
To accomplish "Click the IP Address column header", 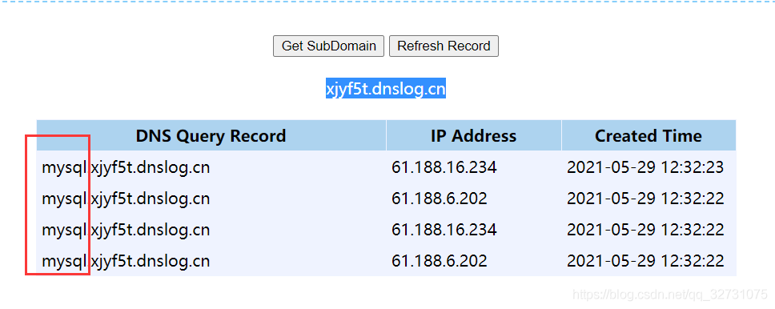I will pyautogui.click(x=473, y=135).
